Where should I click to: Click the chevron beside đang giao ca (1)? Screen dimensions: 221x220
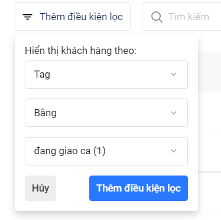coord(174,151)
